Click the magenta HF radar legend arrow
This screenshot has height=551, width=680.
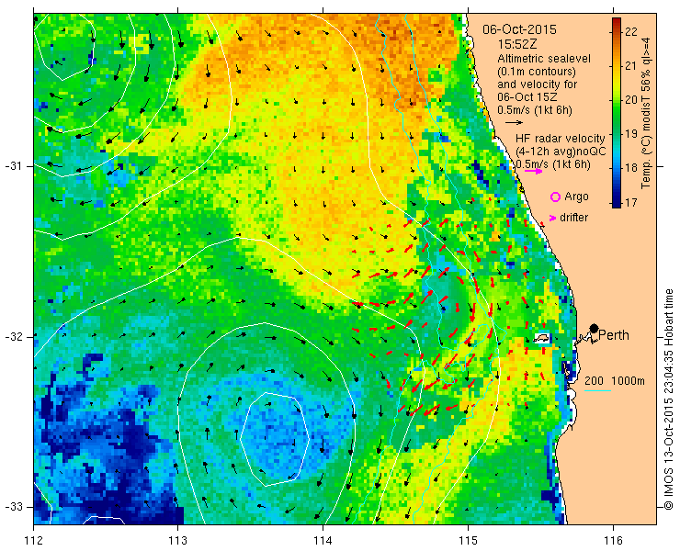coord(533,171)
